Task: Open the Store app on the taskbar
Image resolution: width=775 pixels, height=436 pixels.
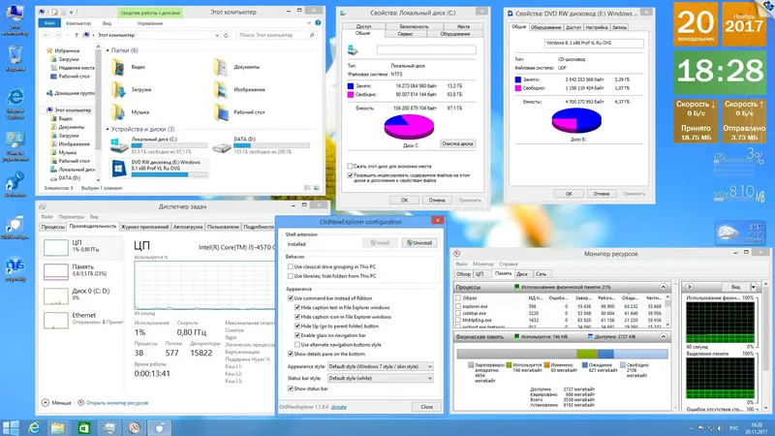Action: [83, 427]
